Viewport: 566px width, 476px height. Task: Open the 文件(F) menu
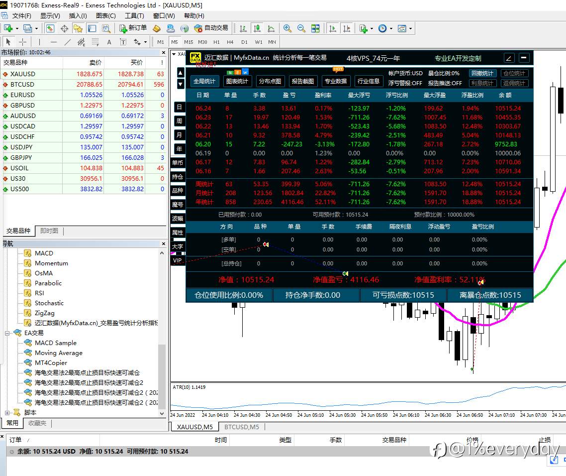click(22, 15)
